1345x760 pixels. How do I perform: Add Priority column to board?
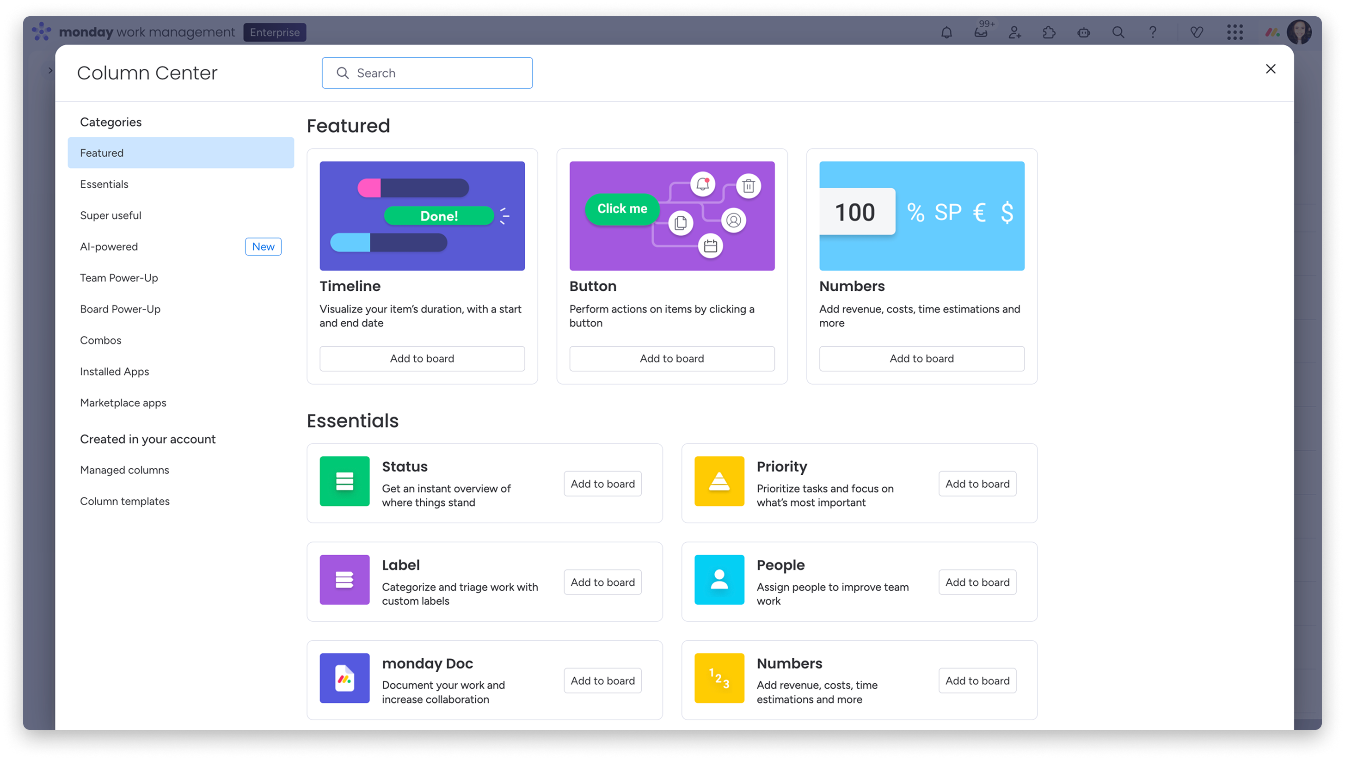pyautogui.click(x=977, y=484)
